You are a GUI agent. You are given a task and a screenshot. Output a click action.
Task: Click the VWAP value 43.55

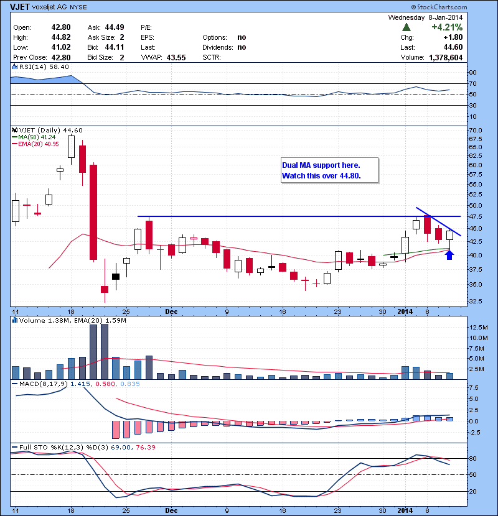coord(176,58)
